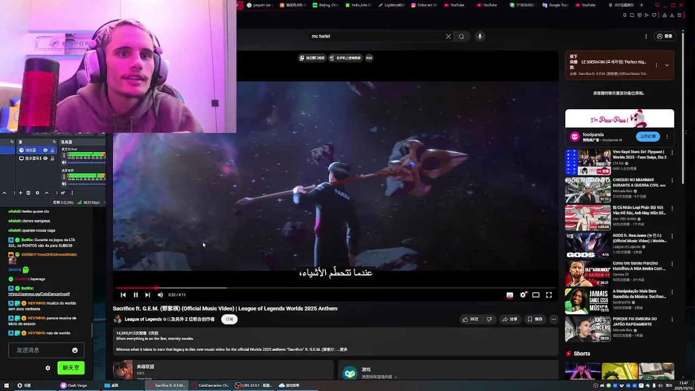
Task: Subscribe using the 订阅 button
Action: coord(229,319)
